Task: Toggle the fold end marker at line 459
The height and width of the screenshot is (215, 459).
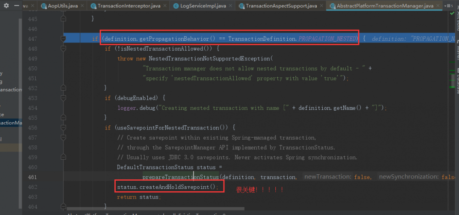Action: (63, 157)
